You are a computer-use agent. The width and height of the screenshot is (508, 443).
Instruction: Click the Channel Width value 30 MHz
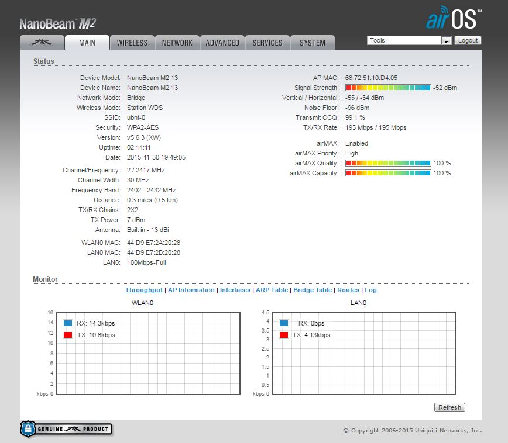[x=138, y=180]
